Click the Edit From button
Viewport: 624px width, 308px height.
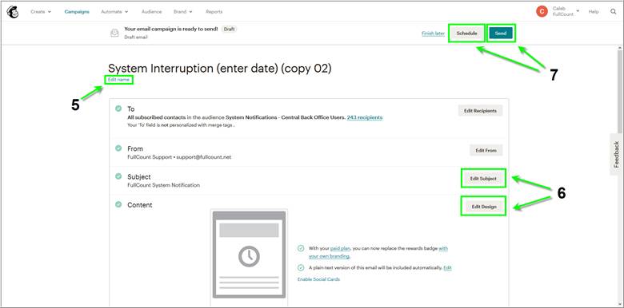tap(486, 150)
